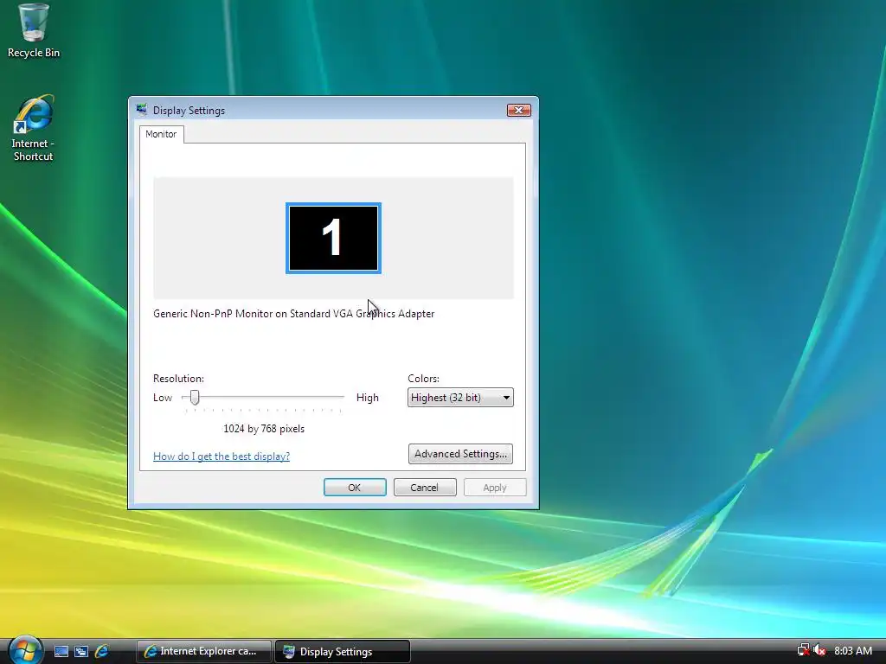
Task: Click the Cancel button
Action: pos(425,488)
